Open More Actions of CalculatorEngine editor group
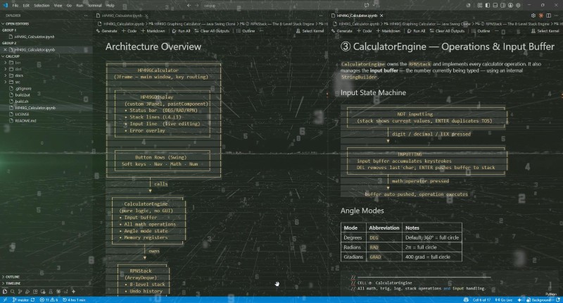This screenshot has height=303, width=563. pos(556,16)
